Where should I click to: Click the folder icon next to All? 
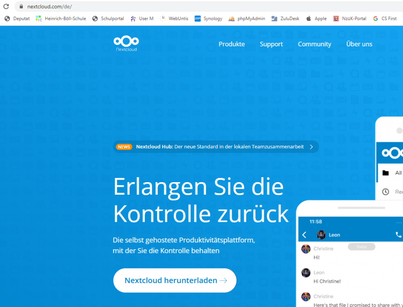pyautogui.click(x=386, y=173)
